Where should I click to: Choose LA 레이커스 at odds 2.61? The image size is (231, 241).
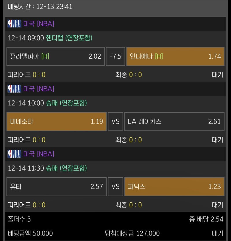(x=174, y=122)
